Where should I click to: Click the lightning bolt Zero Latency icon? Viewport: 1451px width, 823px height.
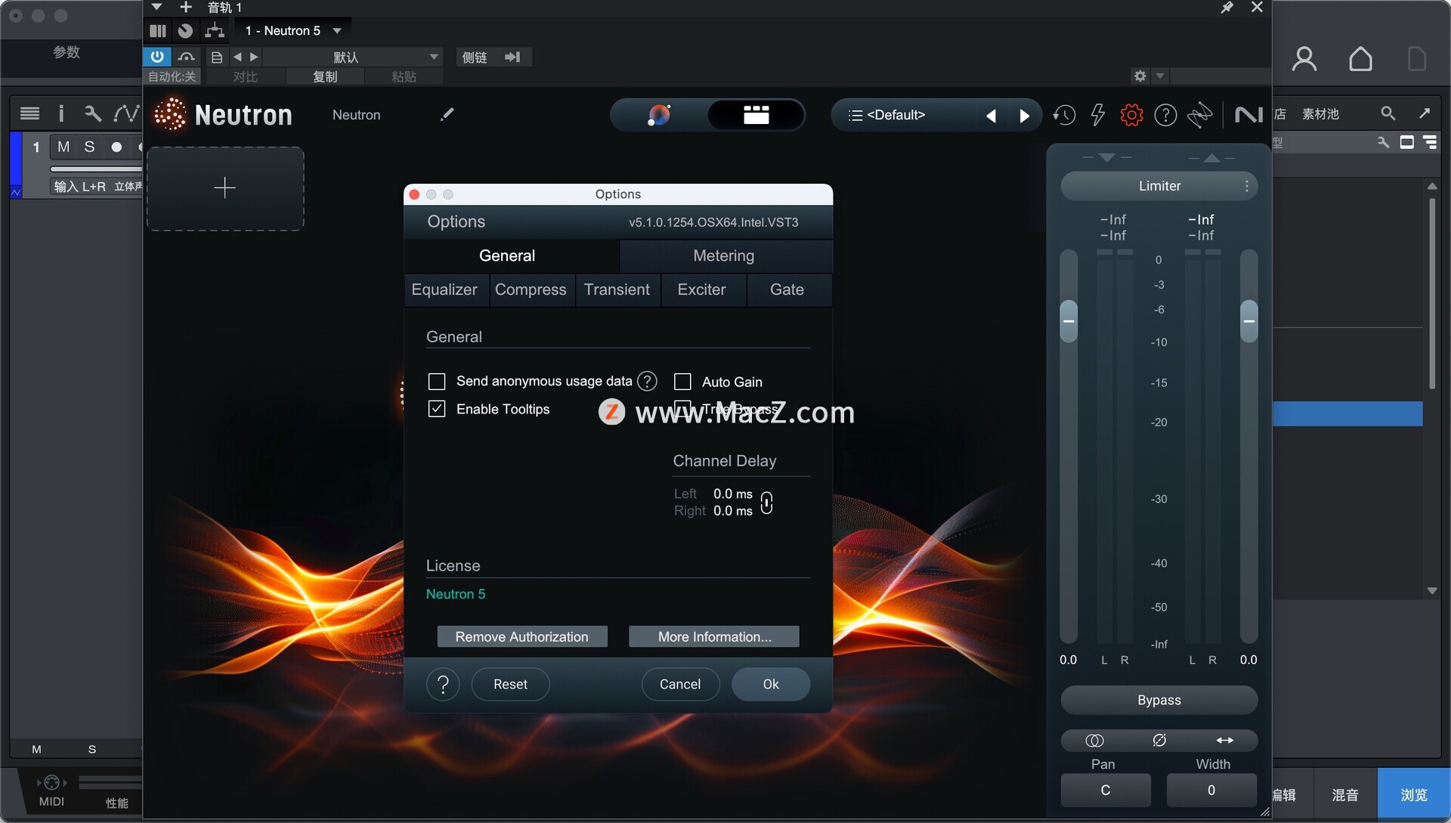point(1098,115)
